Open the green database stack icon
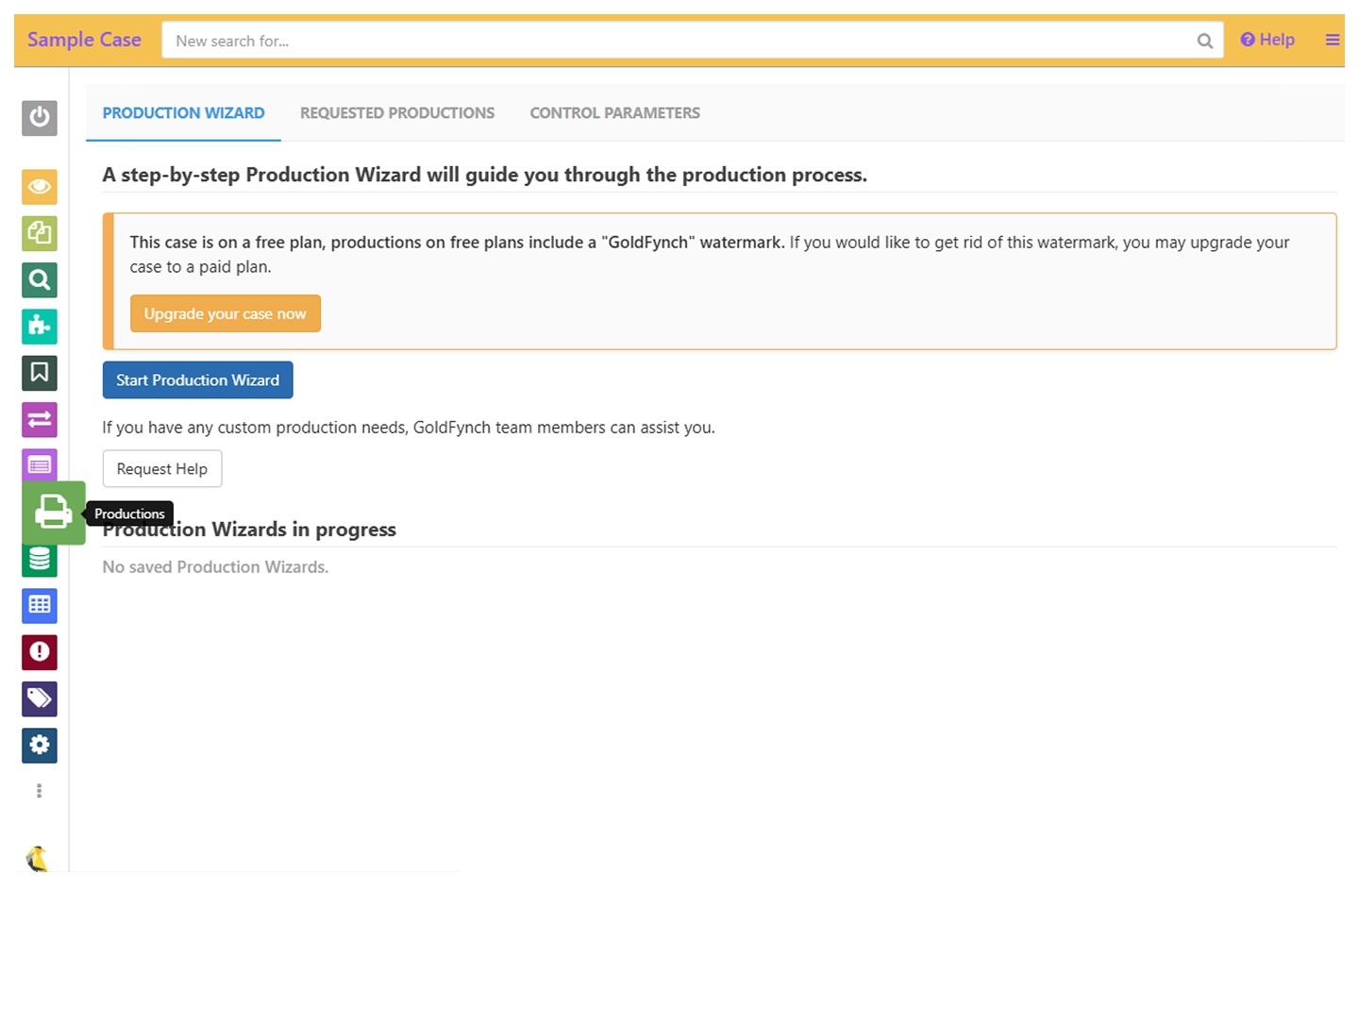 [40, 562]
